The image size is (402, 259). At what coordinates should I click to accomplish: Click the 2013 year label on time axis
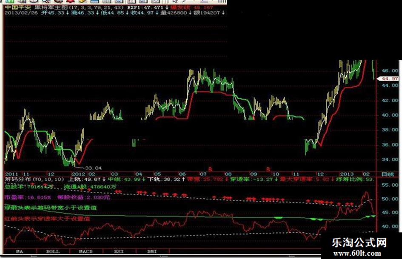pos(347,174)
